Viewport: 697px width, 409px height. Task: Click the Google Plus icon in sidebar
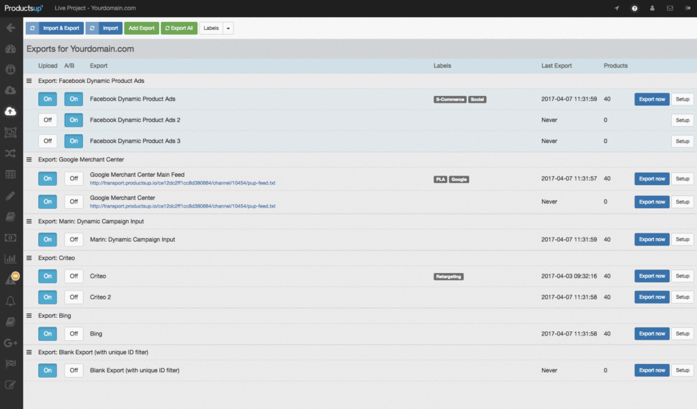[11, 343]
